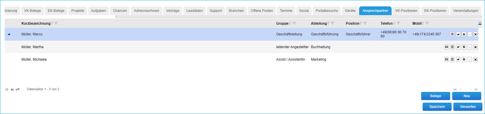Image resolution: width=485 pixels, height=114 pixels.
Task: Click the export icon above the action column
Action: pyautogui.click(x=480, y=23)
